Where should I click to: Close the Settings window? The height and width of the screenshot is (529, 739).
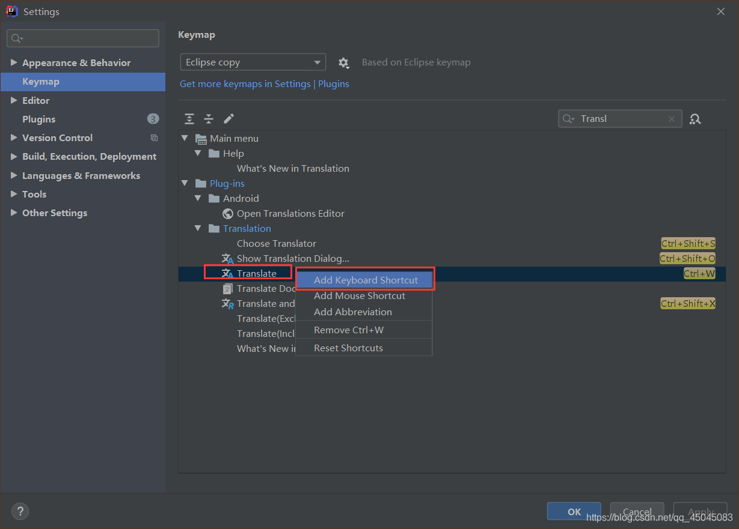(721, 11)
